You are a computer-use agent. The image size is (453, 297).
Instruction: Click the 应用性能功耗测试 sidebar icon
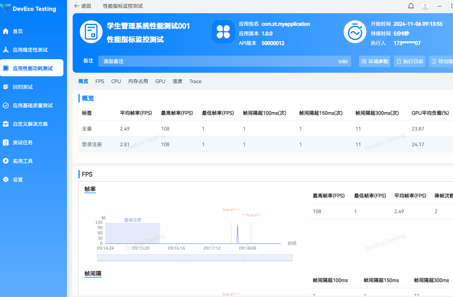[x=6, y=68]
